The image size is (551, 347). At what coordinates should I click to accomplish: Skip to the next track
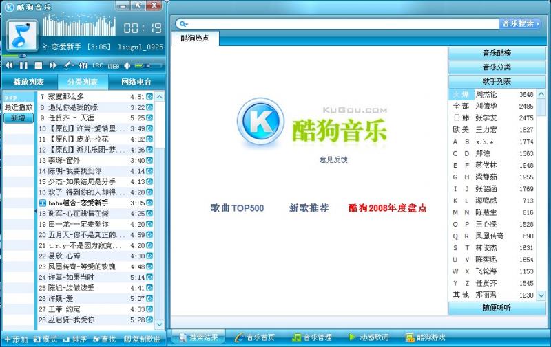[53, 65]
